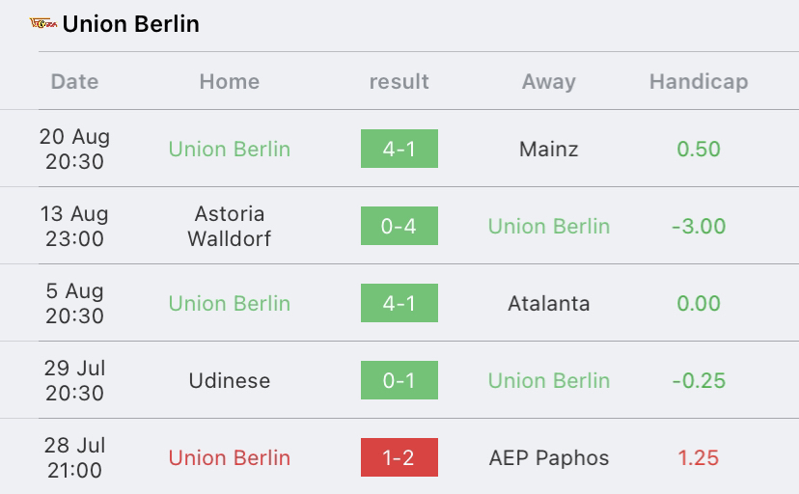The image size is (799, 494).
Task: Click the Away column header
Action: click(549, 81)
